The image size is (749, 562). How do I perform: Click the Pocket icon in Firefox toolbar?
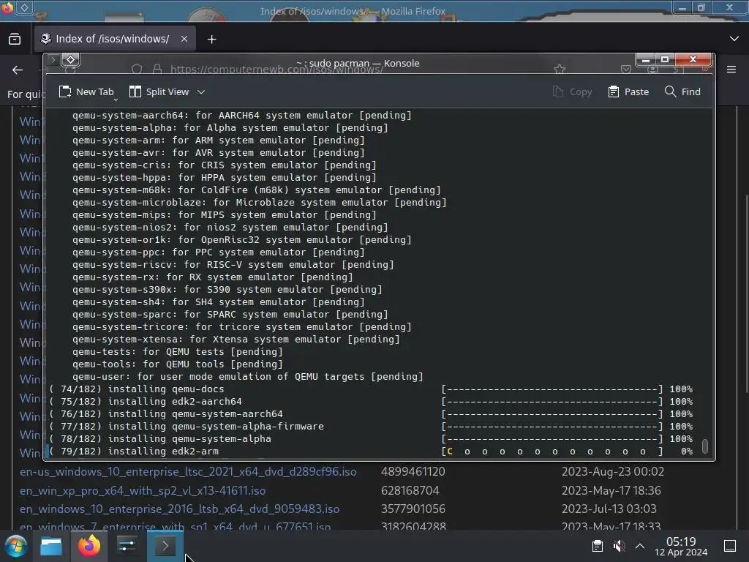pos(626,70)
